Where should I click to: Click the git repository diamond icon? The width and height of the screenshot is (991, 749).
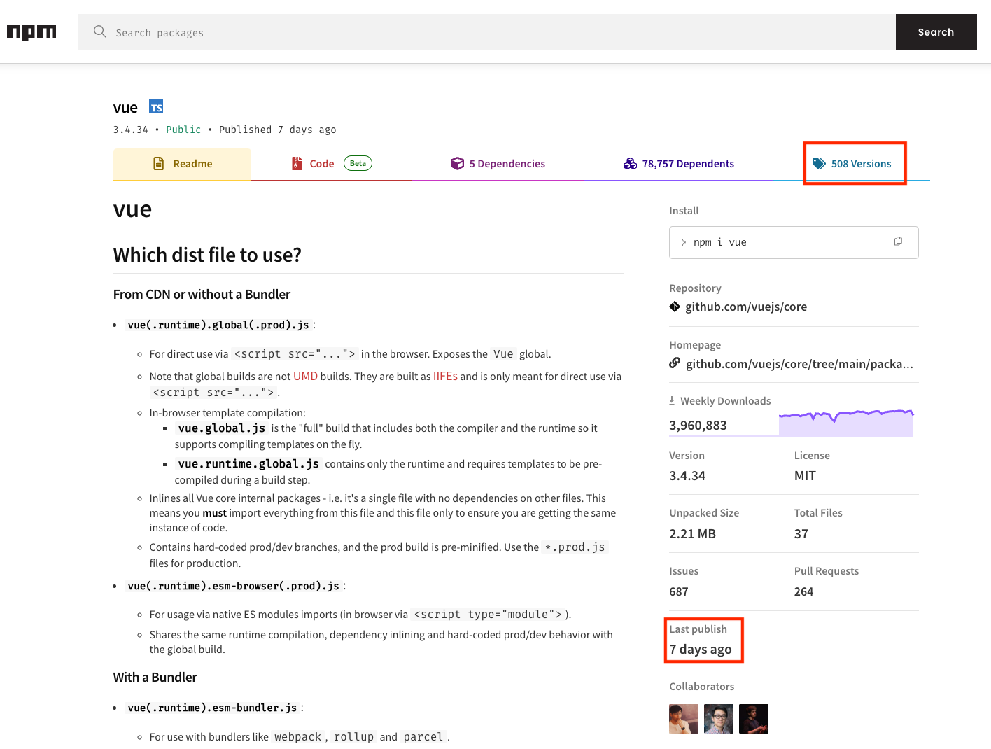click(x=675, y=307)
